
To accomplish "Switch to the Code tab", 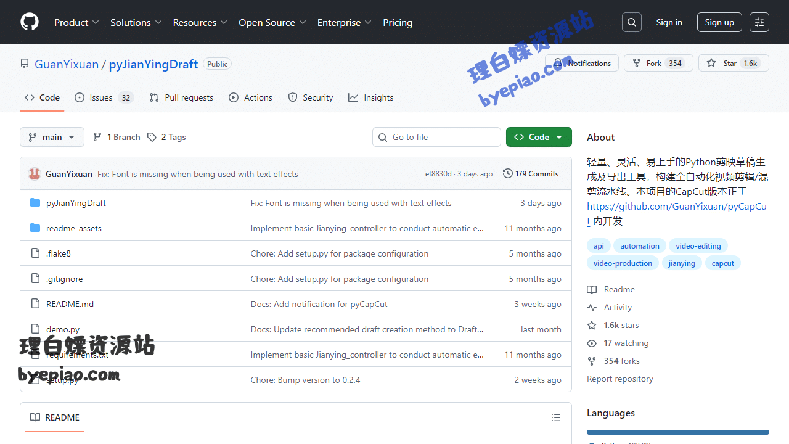I will point(42,97).
